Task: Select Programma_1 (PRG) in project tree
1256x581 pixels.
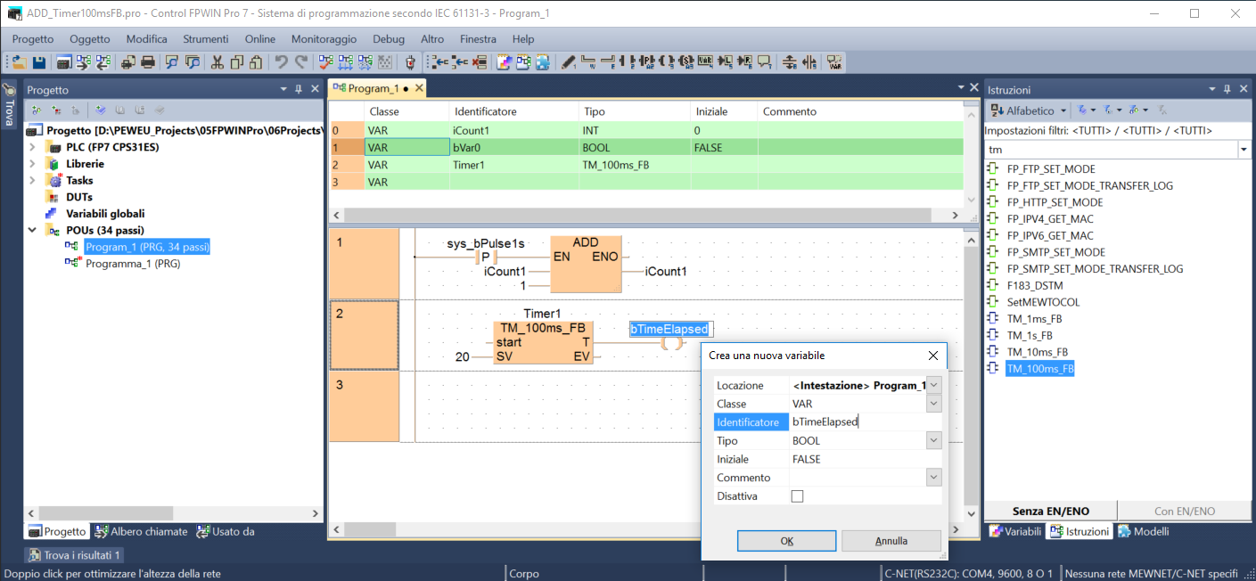Action: pyautogui.click(x=133, y=264)
